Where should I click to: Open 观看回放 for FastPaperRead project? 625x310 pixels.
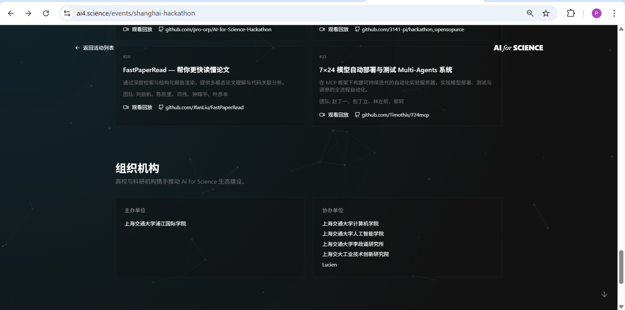(x=142, y=107)
